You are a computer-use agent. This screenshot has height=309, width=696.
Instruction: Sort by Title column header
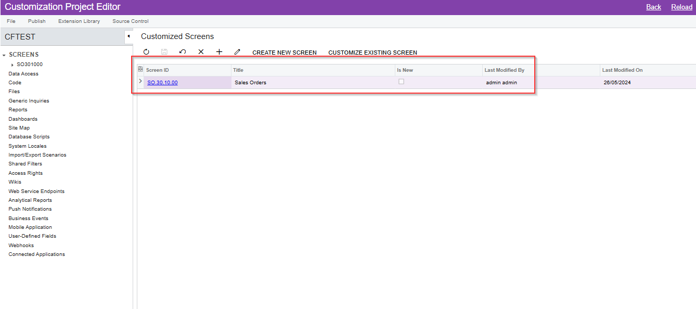pos(313,70)
